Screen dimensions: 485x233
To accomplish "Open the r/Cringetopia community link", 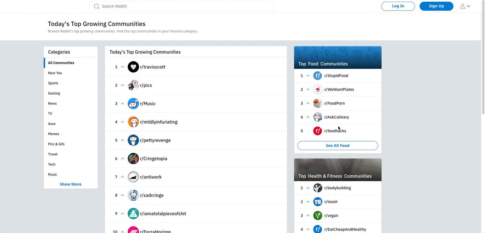I will (154, 159).
